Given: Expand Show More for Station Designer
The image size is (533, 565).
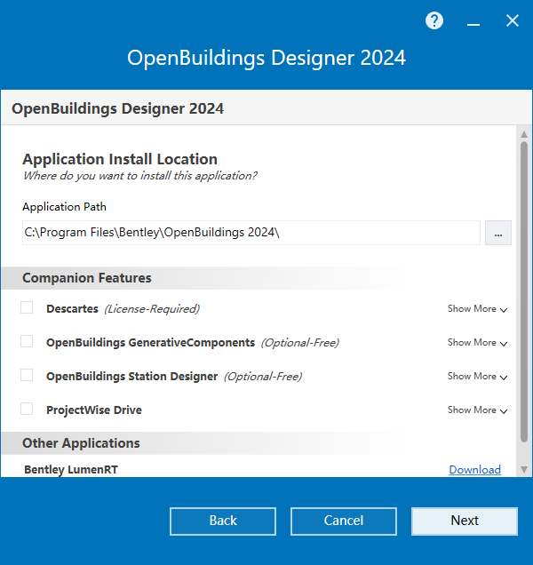Looking at the screenshot, I should tap(477, 376).
